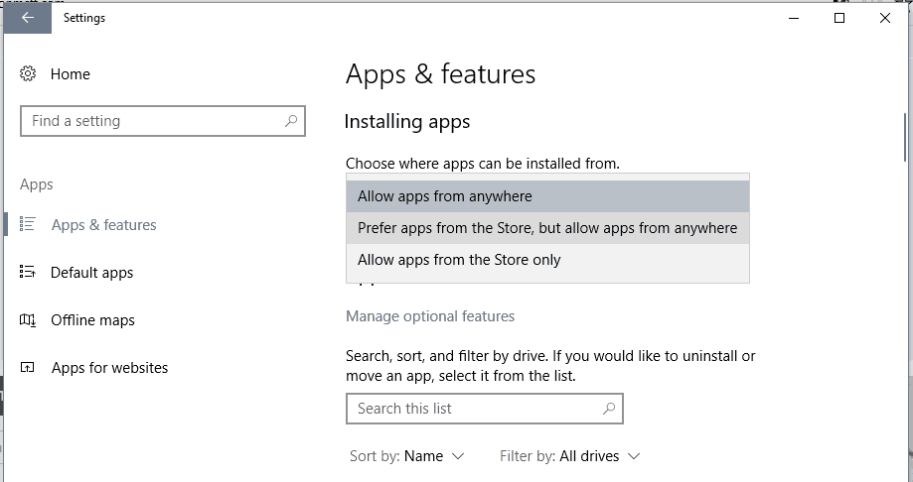The height and width of the screenshot is (482, 913).
Task: Open Apps for websites settings
Action: (x=109, y=368)
